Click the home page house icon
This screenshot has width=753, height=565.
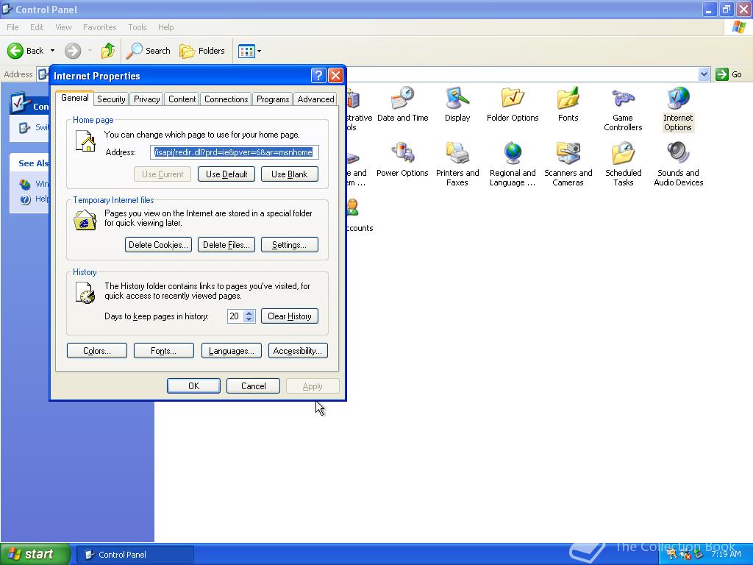(85, 141)
